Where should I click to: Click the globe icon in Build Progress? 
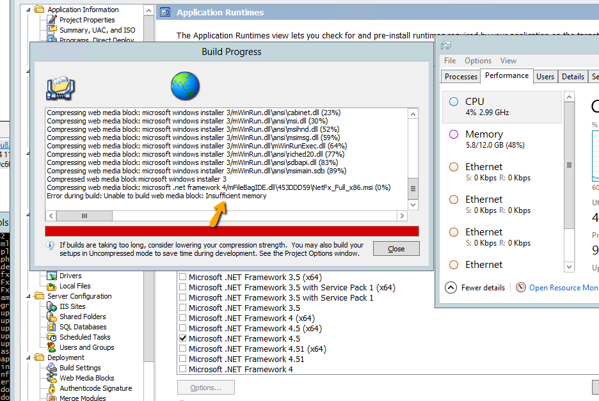[x=186, y=86]
